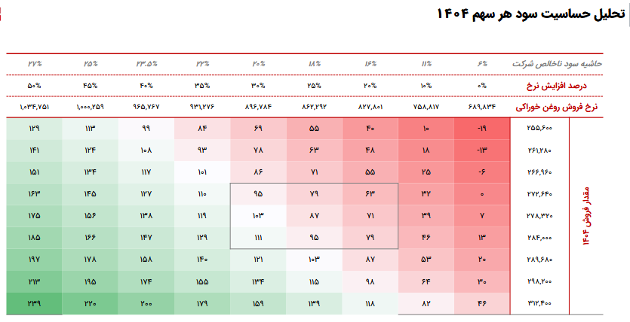This screenshot has width=630, height=322.
Task: Select the price header 689,834
Action: tap(484, 107)
